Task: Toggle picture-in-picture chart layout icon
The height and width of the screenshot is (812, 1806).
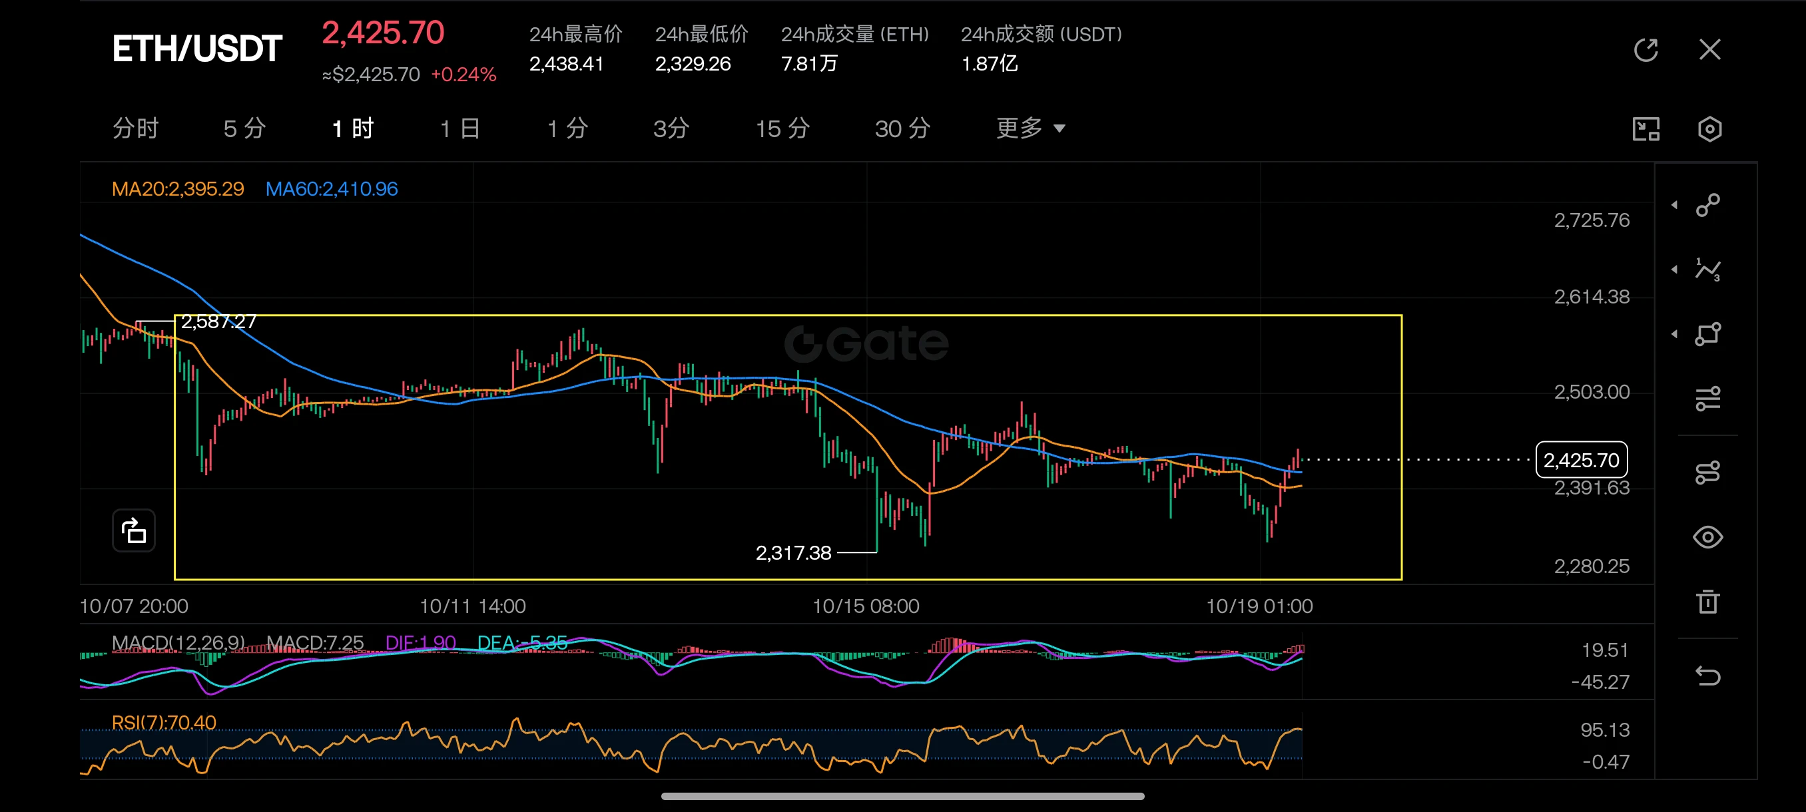Action: (x=1646, y=129)
